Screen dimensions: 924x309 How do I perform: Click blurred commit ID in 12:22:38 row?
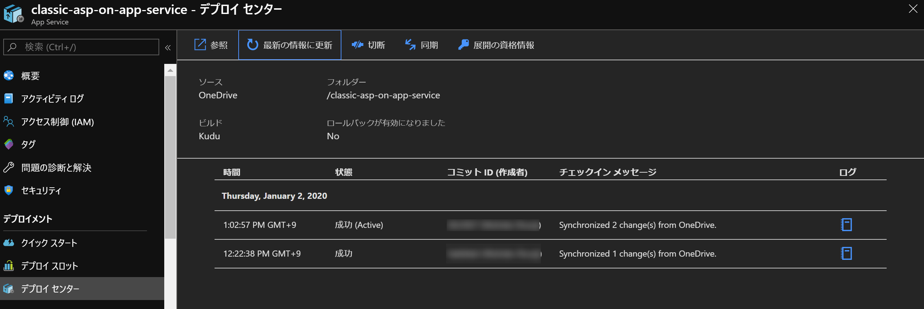[x=494, y=254]
